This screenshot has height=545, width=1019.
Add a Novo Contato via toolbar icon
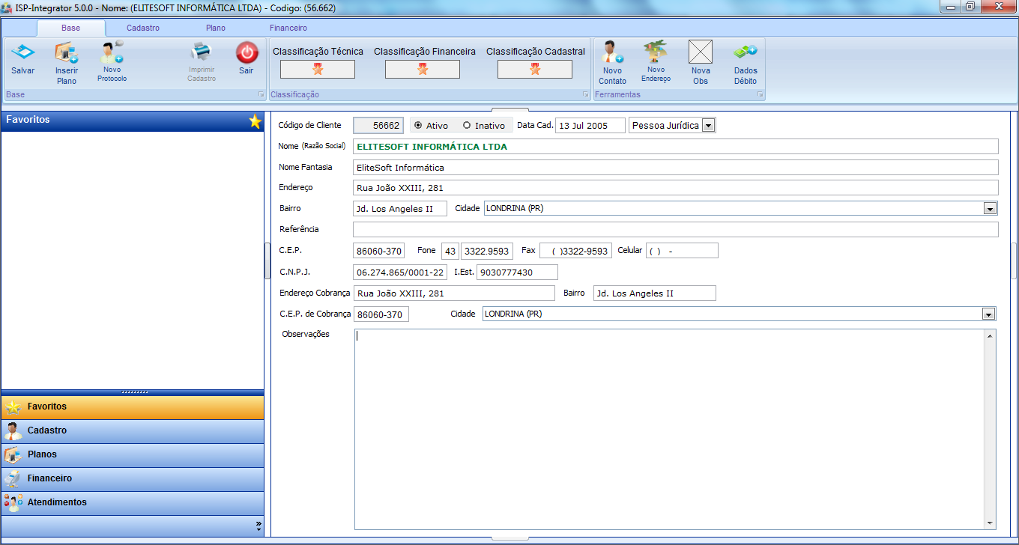[x=612, y=54]
